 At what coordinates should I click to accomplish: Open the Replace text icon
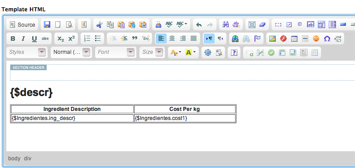pos(236,24)
